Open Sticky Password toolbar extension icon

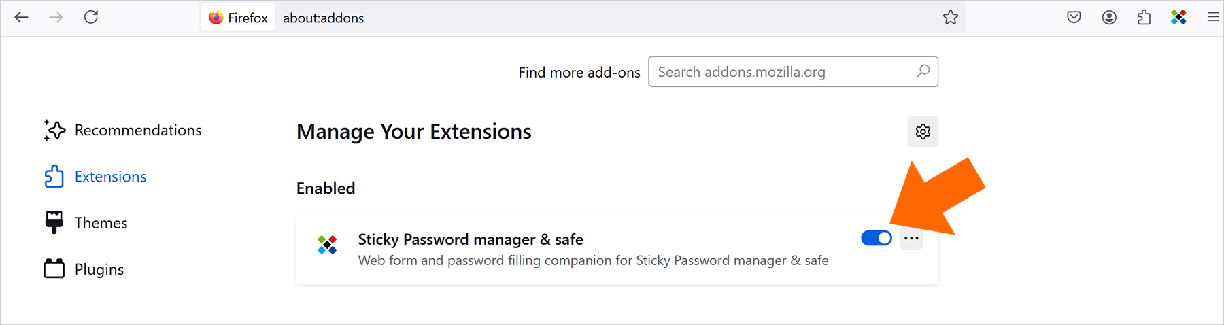1178,18
